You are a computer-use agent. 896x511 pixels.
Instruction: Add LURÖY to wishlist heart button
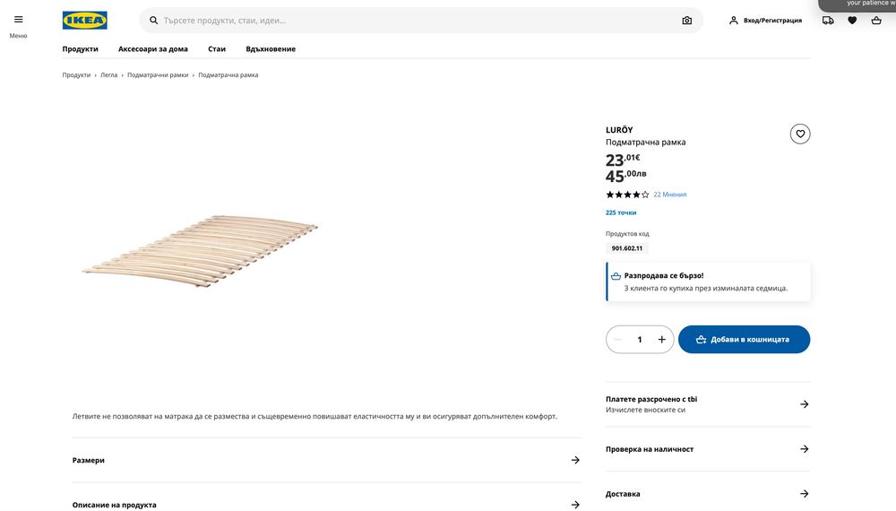[800, 134]
